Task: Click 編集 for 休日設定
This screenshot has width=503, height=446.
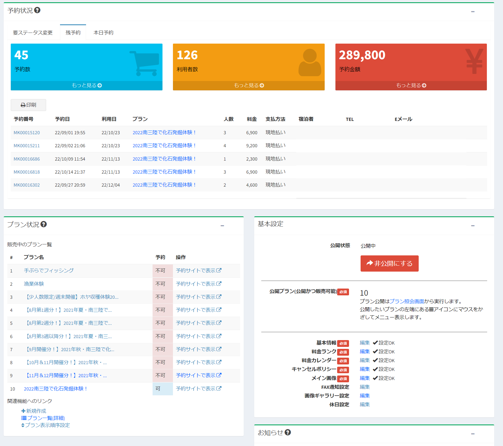Action: (365, 404)
